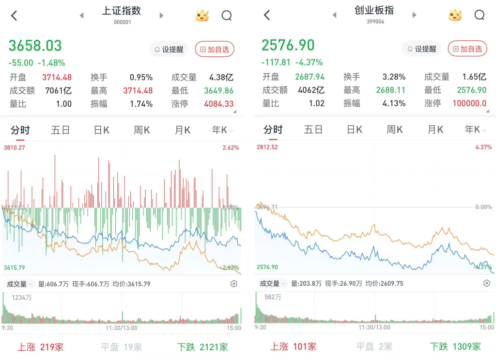Tap 涨停 100000.0 value

tap(469, 103)
